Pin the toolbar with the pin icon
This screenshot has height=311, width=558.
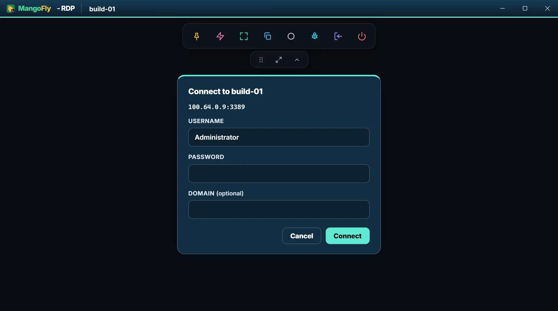[x=197, y=36]
